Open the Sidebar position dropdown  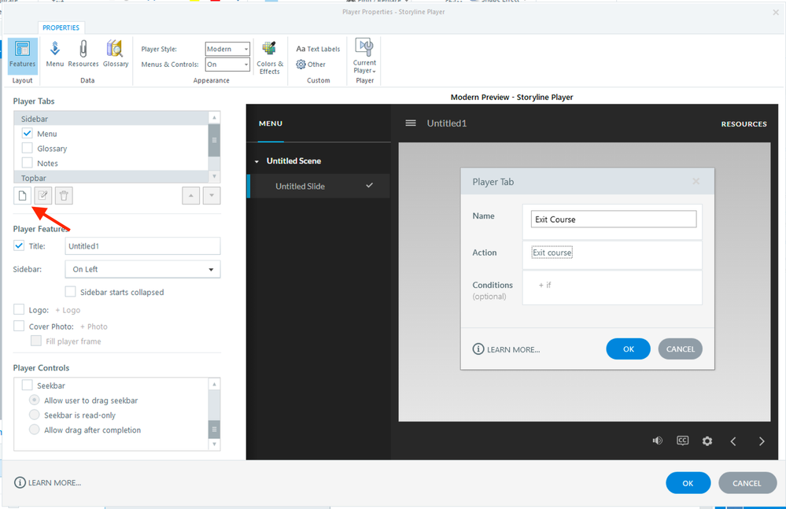pos(142,269)
